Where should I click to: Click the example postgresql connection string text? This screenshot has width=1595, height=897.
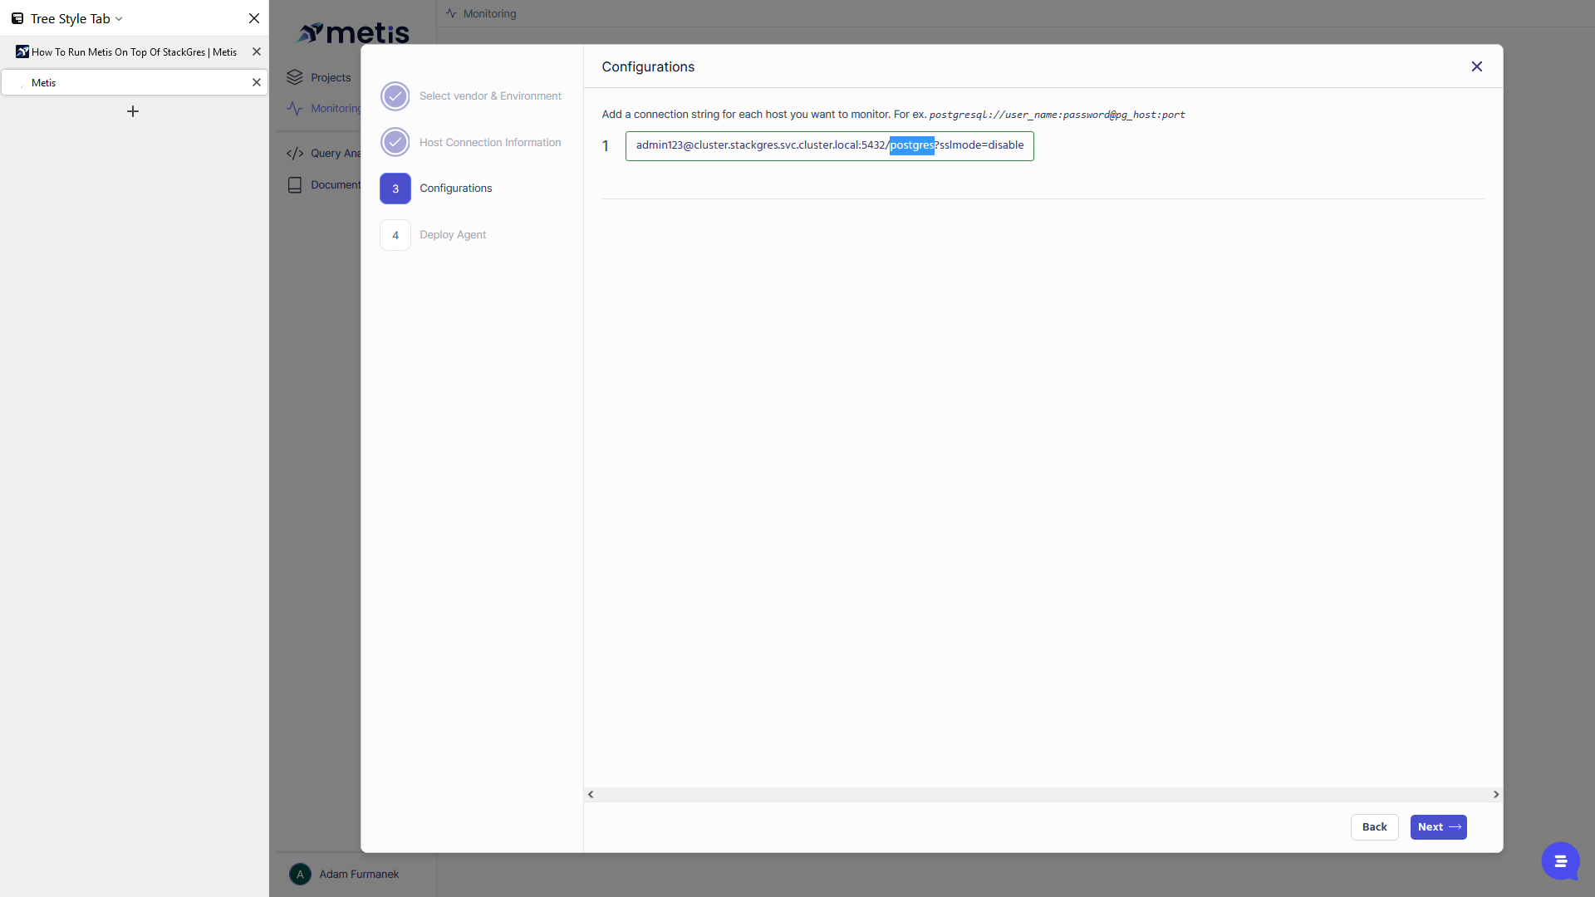pyautogui.click(x=1057, y=115)
